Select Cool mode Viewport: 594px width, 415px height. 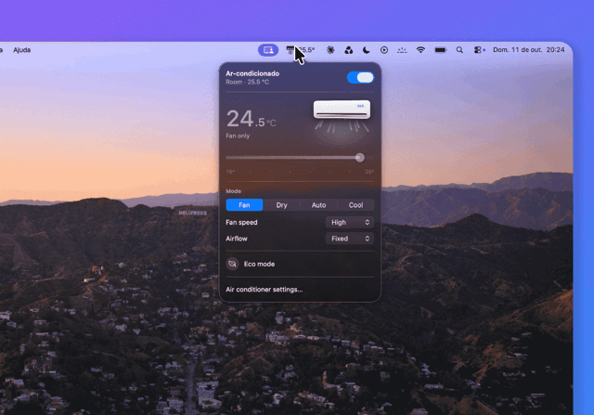pos(355,205)
